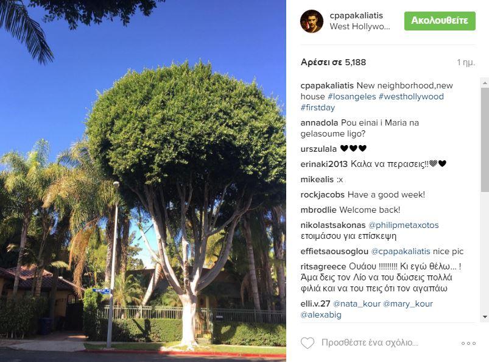Click scrollbar down arrow in comments

[485, 317]
